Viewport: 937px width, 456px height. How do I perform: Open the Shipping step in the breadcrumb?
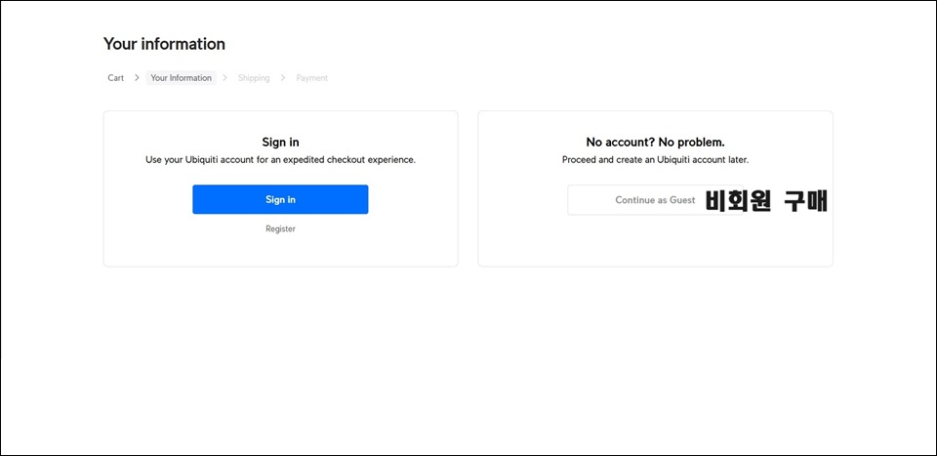254,78
